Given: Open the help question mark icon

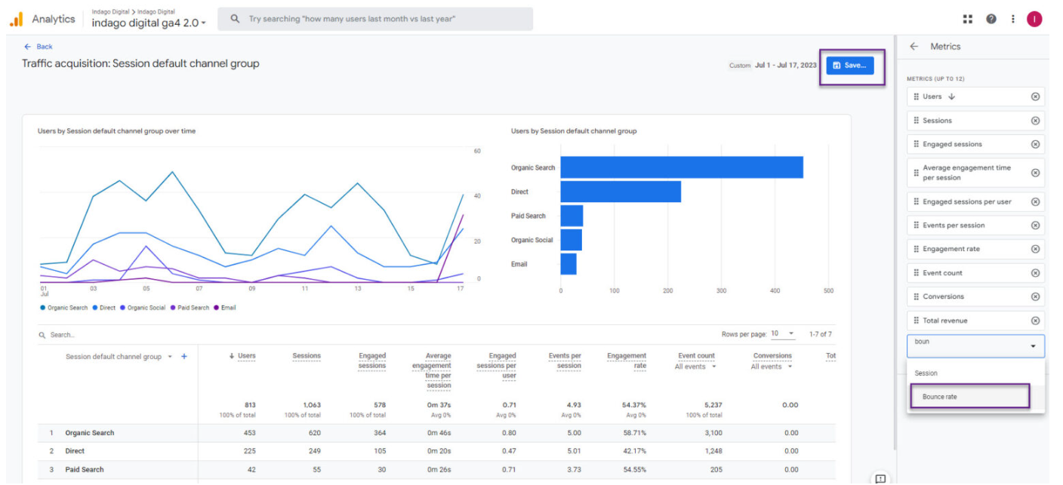Looking at the screenshot, I should [991, 19].
